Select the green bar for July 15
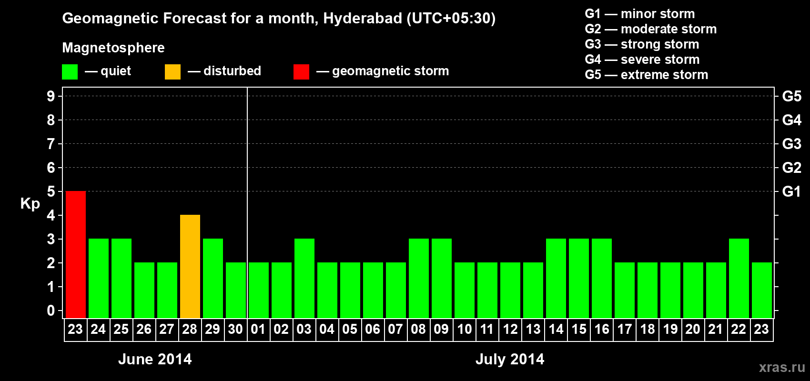810x381 pixels. pyautogui.click(x=579, y=278)
